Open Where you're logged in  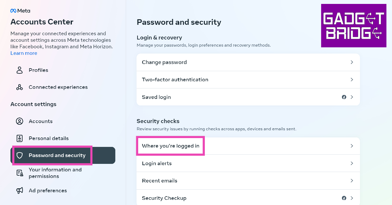pos(171,146)
